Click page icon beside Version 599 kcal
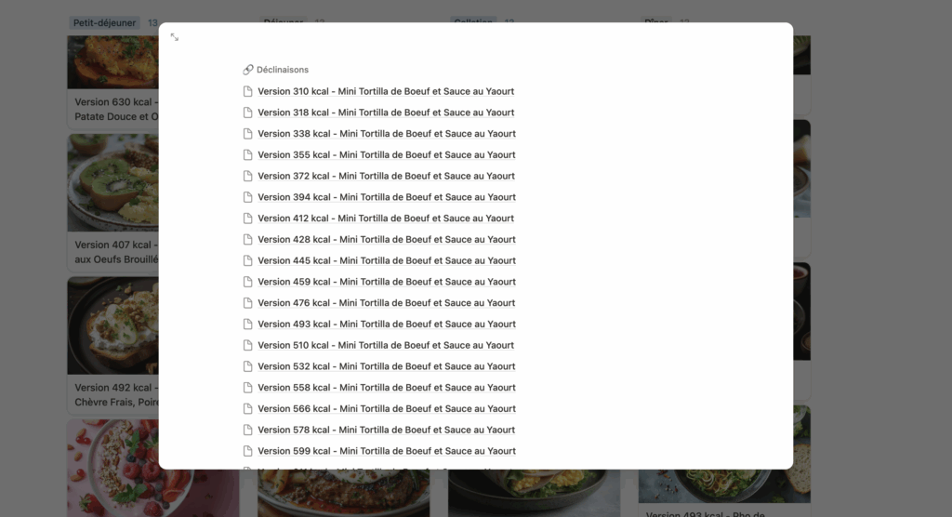 click(247, 451)
